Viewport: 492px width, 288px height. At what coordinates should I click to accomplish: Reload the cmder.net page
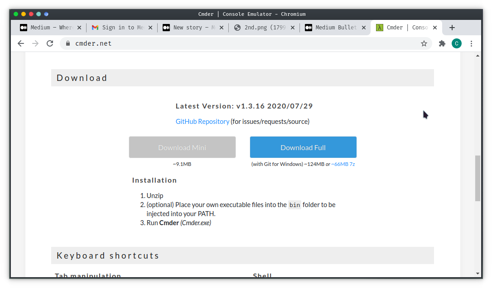click(50, 43)
